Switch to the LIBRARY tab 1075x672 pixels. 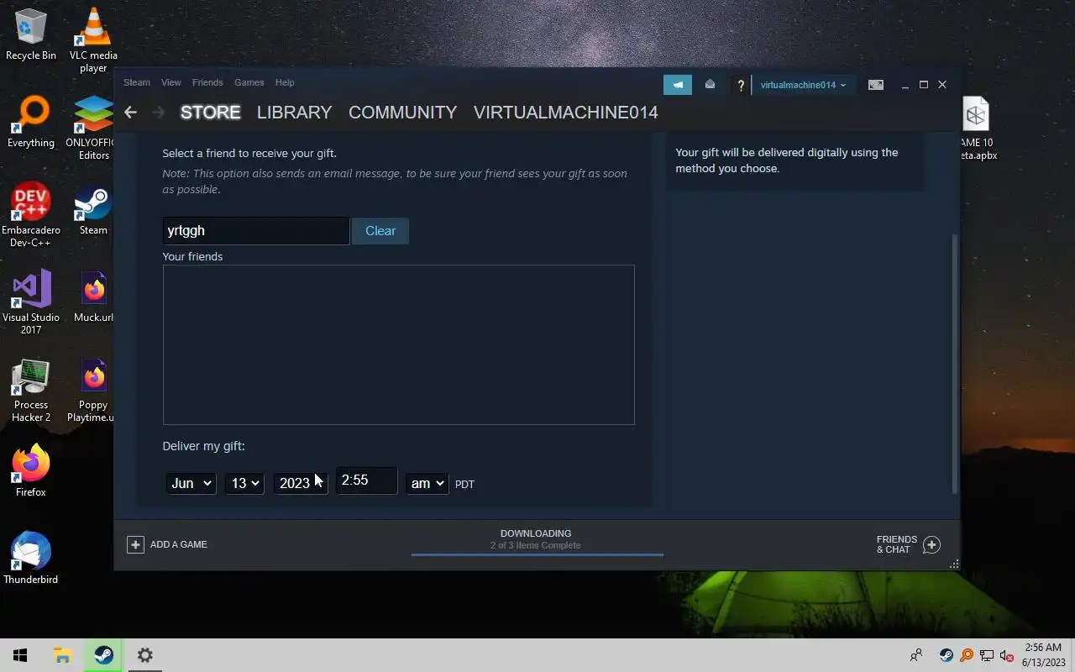tap(294, 112)
